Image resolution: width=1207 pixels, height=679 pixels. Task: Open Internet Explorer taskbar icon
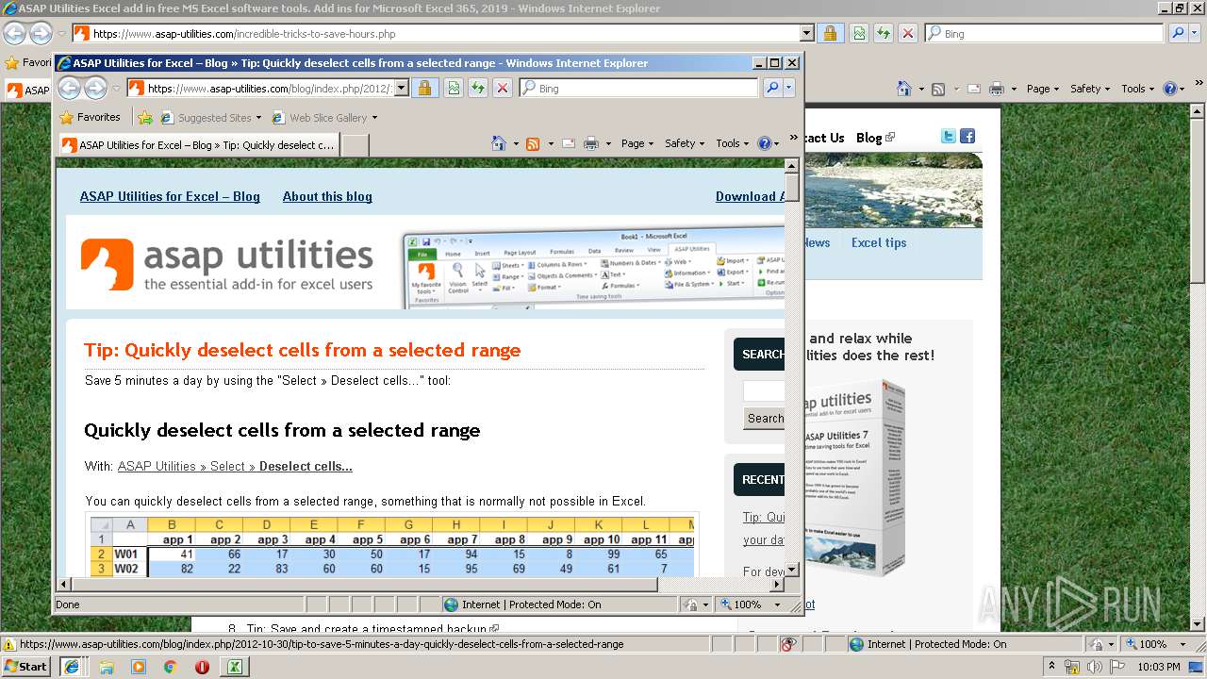point(71,667)
